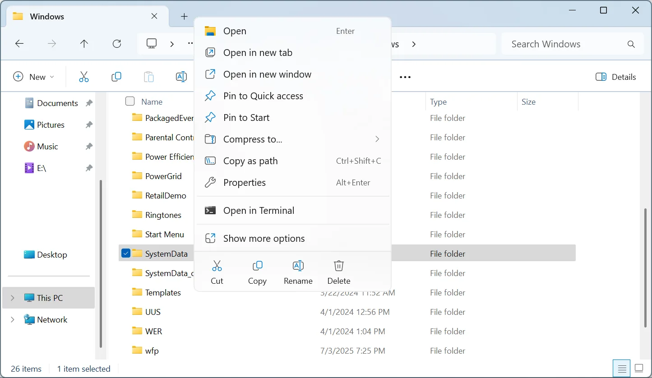The height and width of the screenshot is (378, 652).
Task: Click toolbar Copy icon
Action: point(116,77)
